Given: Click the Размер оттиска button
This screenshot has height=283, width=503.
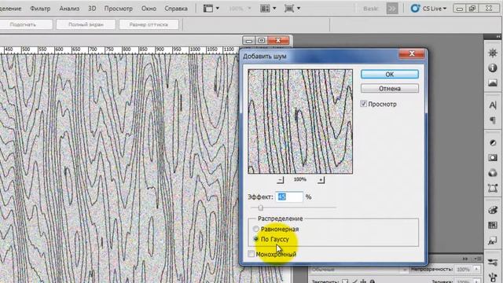Looking at the screenshot, I should click(149, 24).
